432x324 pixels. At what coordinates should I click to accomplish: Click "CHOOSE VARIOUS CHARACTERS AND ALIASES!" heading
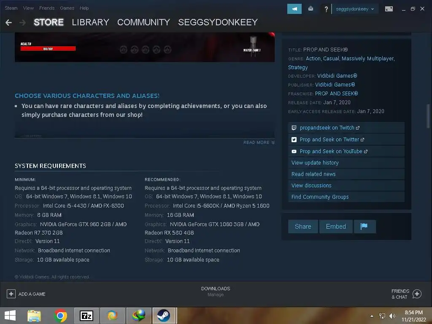coord(87,96)
